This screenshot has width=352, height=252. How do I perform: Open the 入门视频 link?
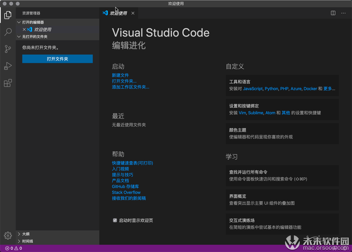click(x=120, y=169)
